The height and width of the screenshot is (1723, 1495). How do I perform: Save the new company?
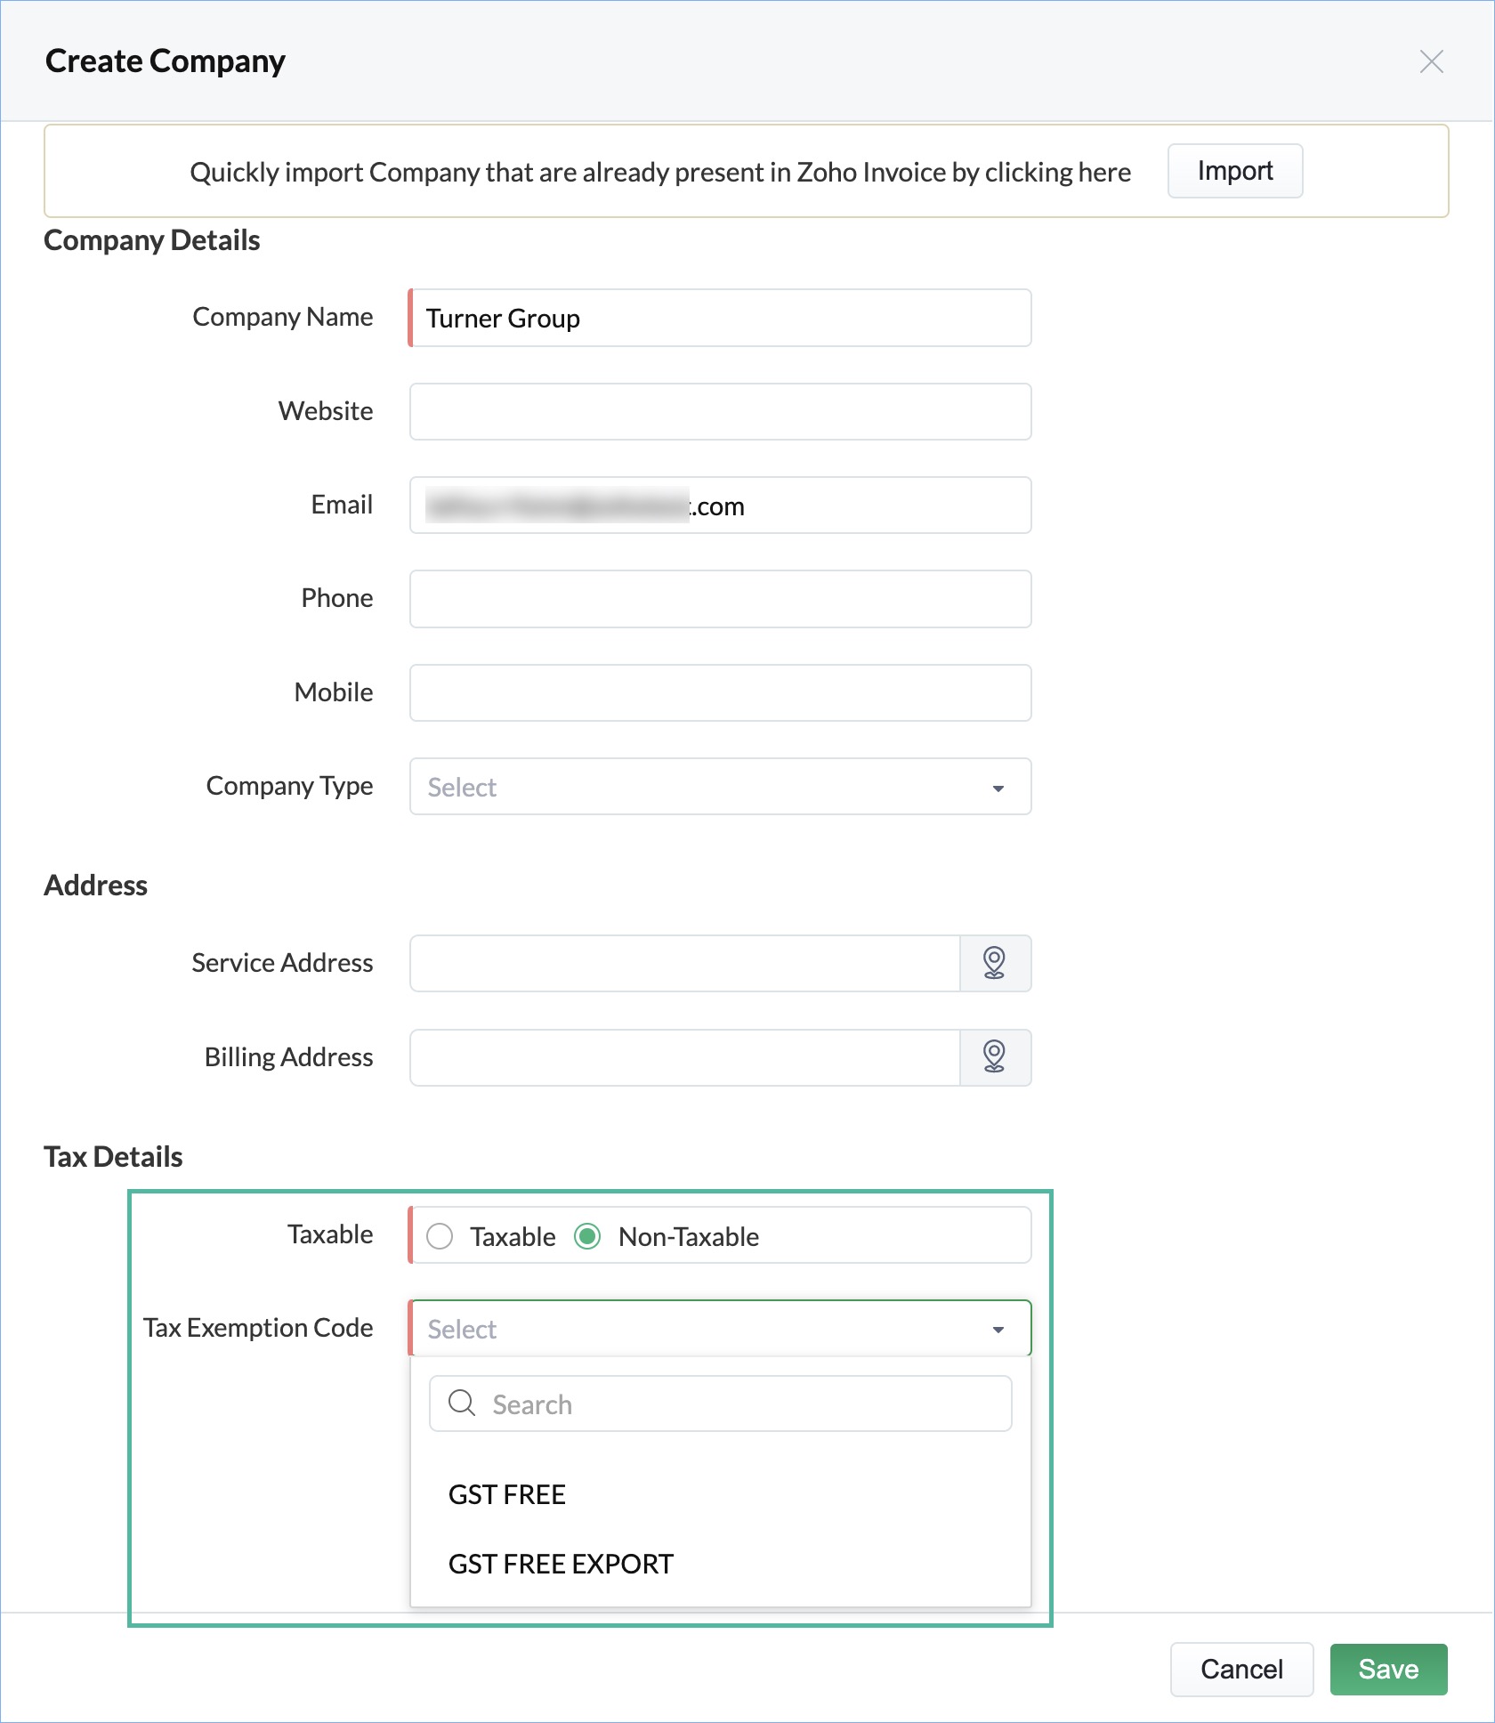[1388, 1669]
